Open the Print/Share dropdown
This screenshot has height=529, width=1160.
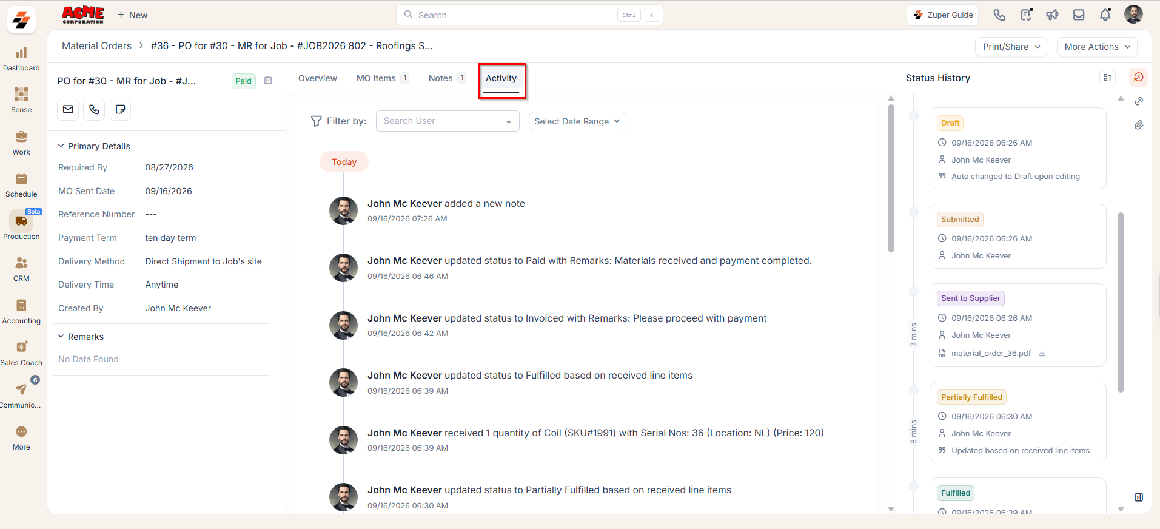click(x=1011, y=47)
